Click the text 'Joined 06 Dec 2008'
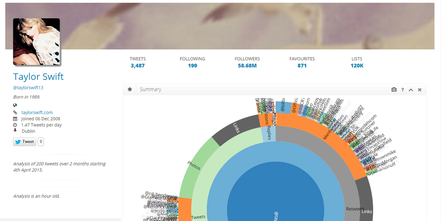The height and width of the screenshot is (221, 441). 40,119
